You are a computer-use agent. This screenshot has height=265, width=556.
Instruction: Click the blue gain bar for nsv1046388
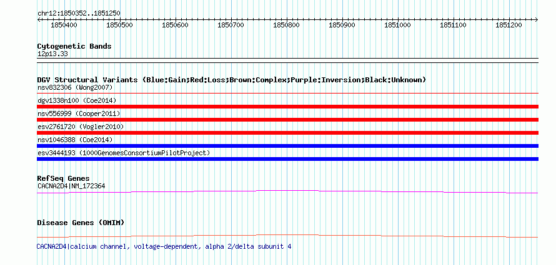[x=287, y=146]
